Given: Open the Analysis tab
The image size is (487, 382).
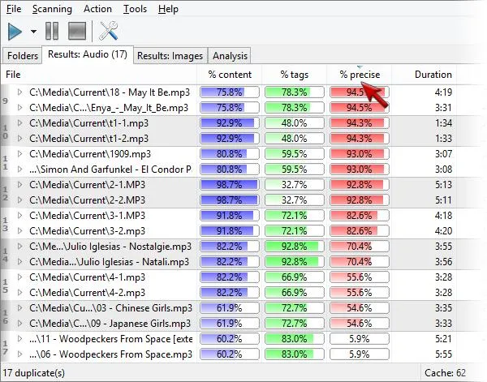Looking at the screenshot, I should [x=230, y=56].
